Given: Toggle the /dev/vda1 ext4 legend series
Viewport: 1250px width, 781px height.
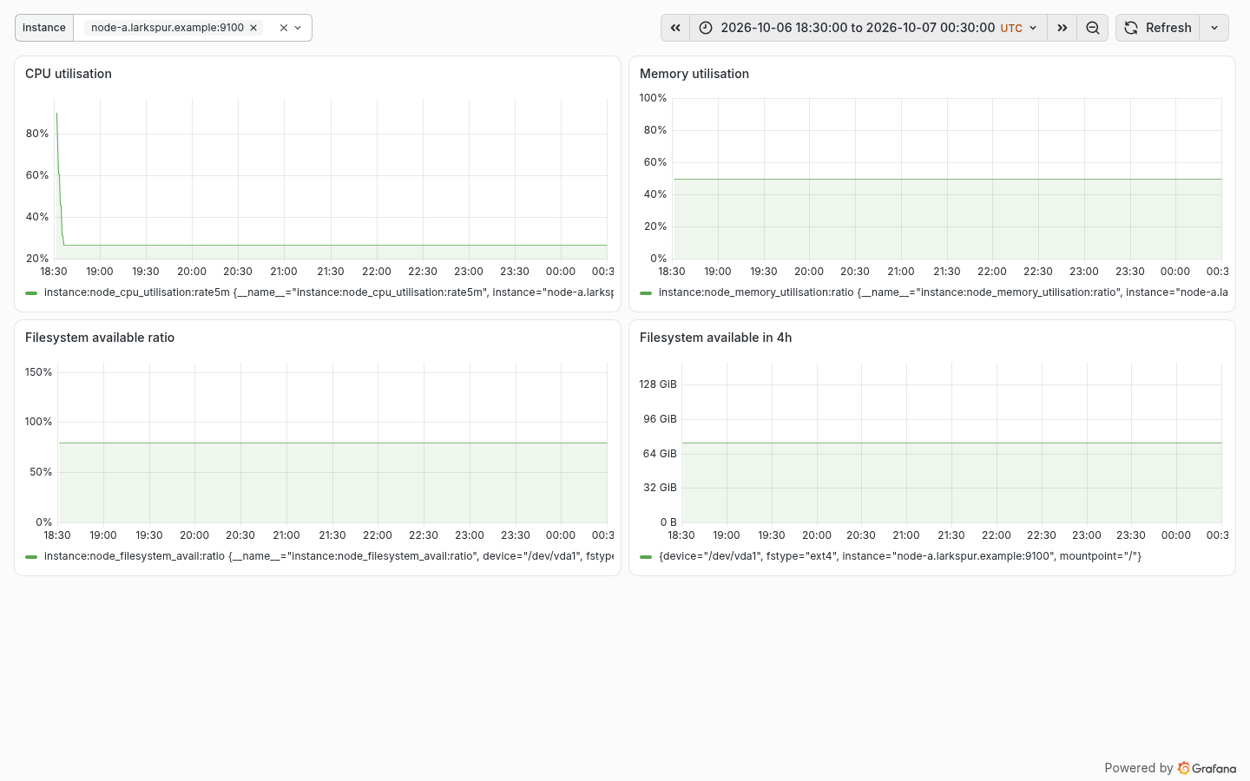Looking at the screenshot, I should point(900,556).
